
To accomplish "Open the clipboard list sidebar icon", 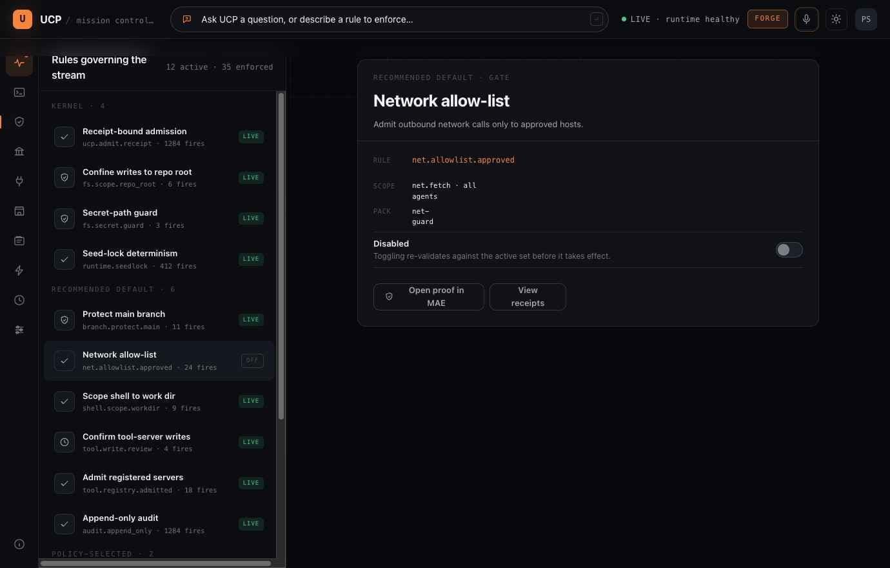I will tap(19, 241).
